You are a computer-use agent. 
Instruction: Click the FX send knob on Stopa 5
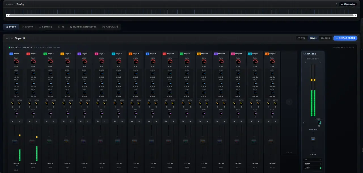[81, 104]
